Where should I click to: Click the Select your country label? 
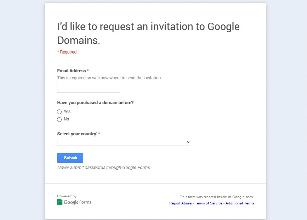[77, 134]
